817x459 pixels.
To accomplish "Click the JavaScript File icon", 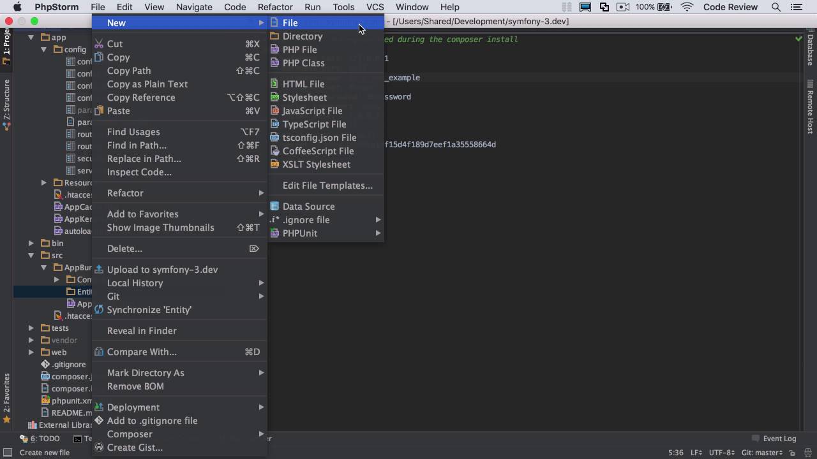I will [x=274, y=111].
